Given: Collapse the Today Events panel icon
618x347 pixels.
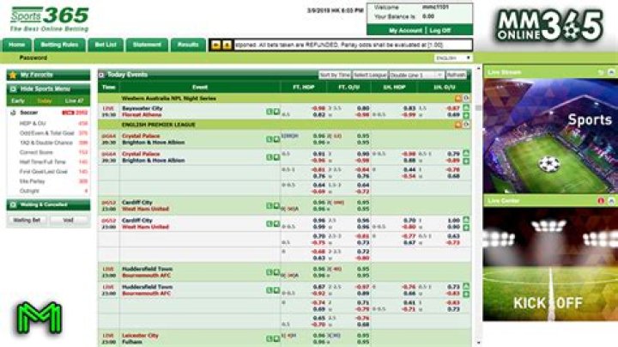Looking at the screenshot, I should click(101, 75).
